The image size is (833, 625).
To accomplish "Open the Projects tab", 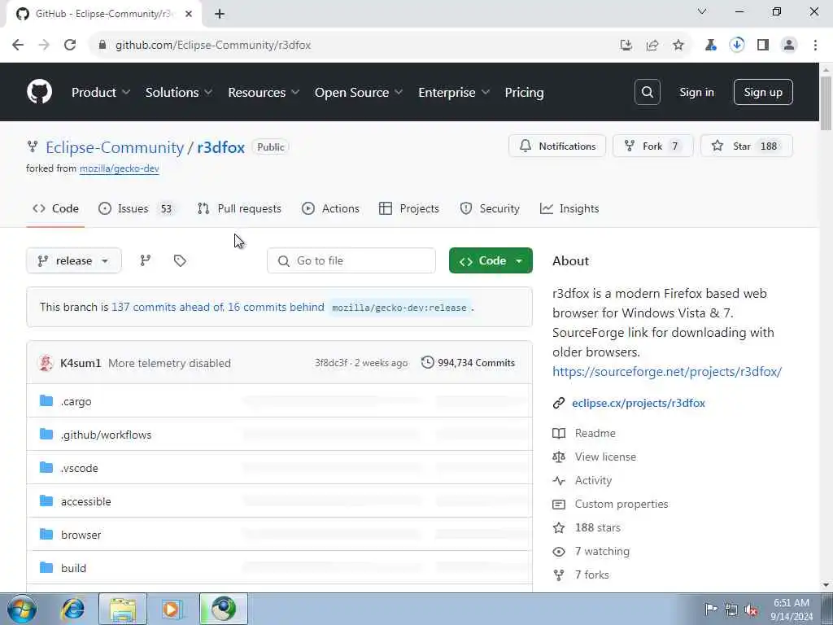I will (x=409, y=208).
